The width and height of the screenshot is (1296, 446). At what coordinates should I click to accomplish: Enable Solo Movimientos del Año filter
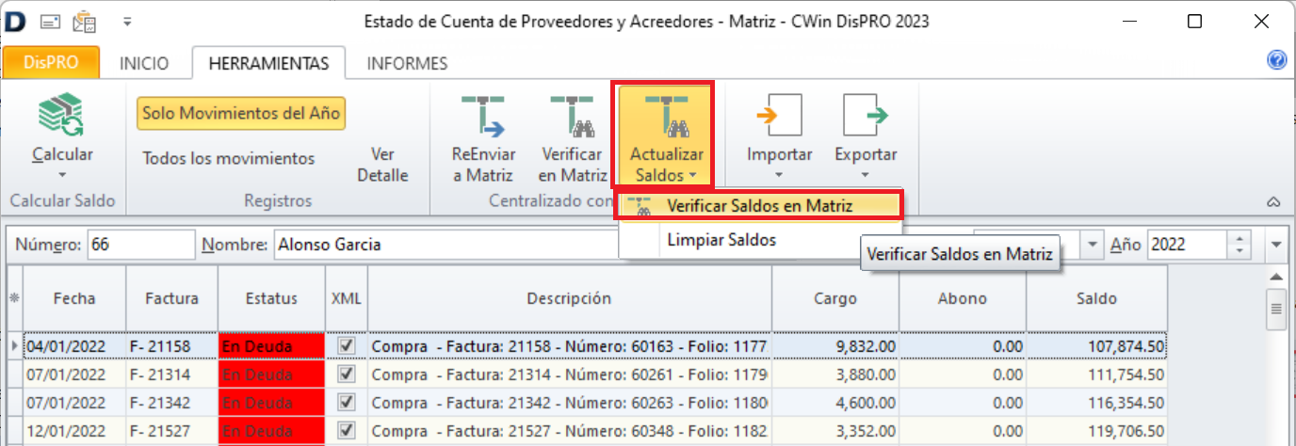pos(242,114)
